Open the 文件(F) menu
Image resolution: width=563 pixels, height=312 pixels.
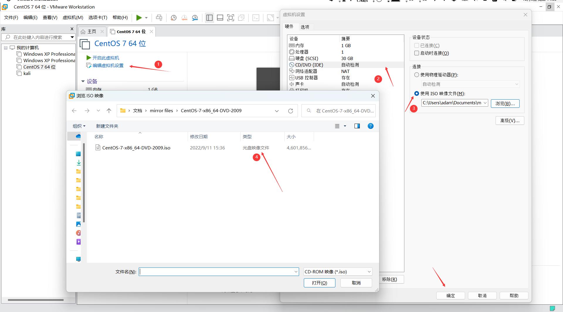pyautogui.click(x=11, y=18)
